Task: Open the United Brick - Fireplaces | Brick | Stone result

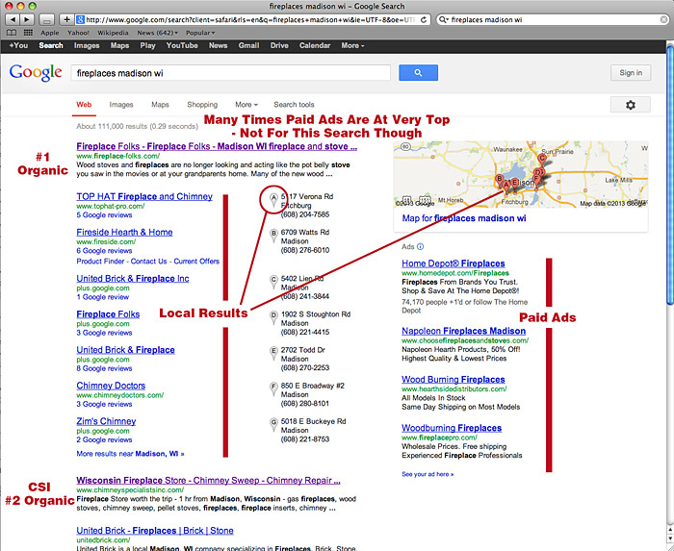Action: (155, 531)
